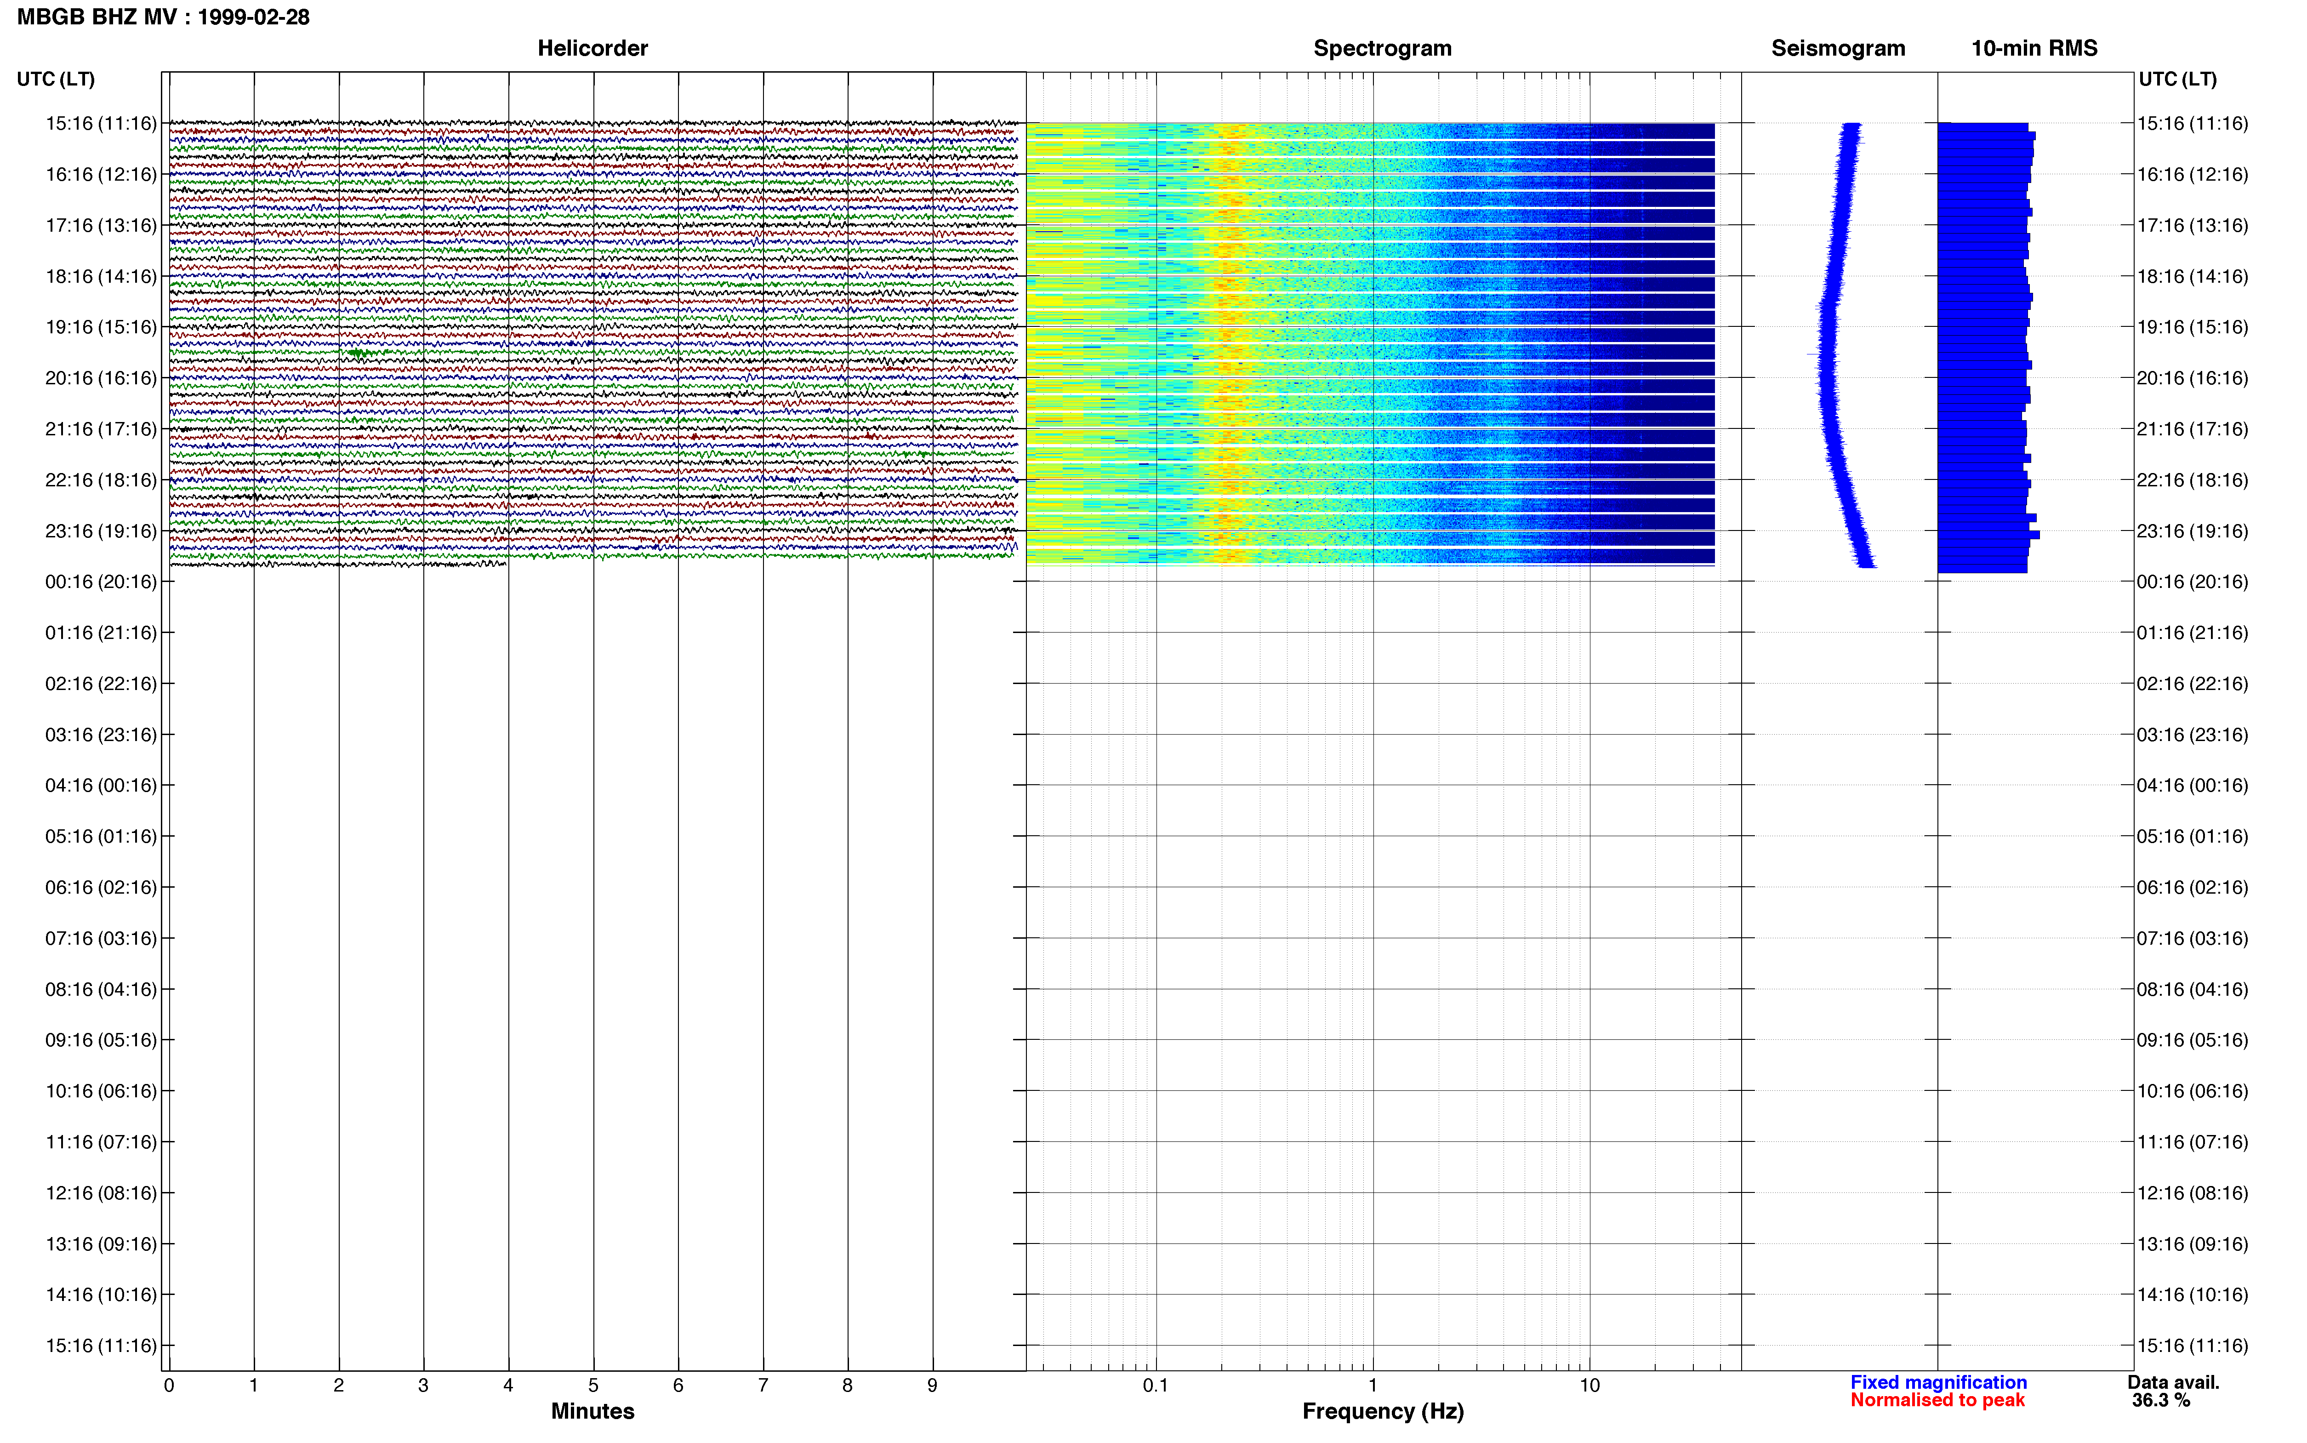
Task: Click the 'Minutes' x-axis label
Action: (x=592, y=1410)
